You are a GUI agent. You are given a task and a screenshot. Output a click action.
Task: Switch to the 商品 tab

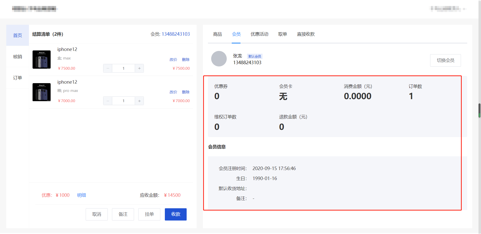[217, 34]
